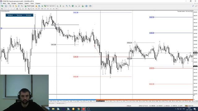Screen dimensions: 198x111
Task: Open the Strategy Tester icon
Action: point(22,6)
